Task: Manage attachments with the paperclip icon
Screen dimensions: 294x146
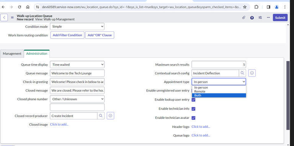Action: [x=243, y=18]
